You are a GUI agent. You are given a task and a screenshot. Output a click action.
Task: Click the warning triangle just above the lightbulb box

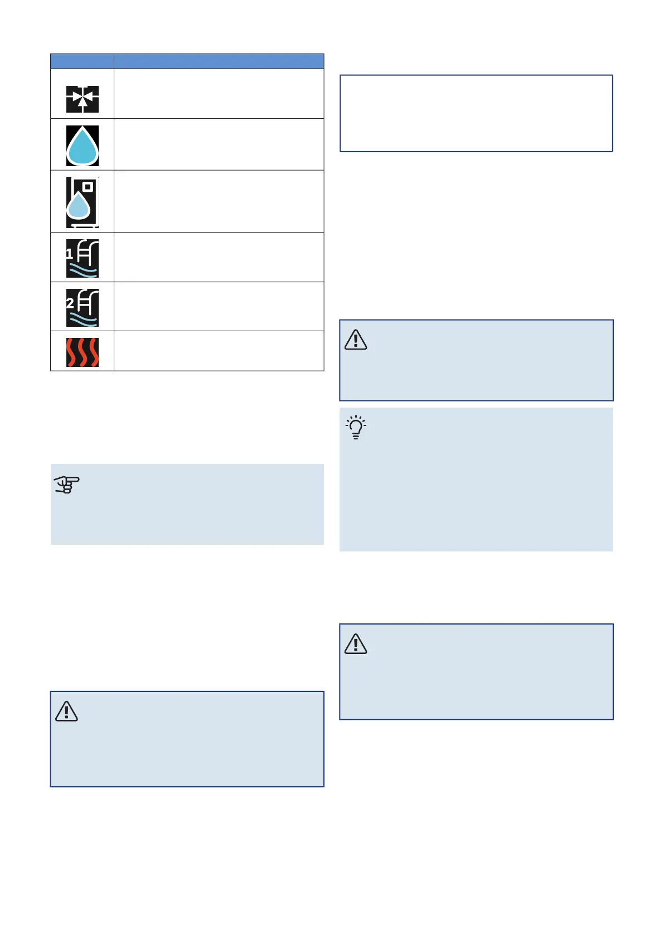[356, 340]
